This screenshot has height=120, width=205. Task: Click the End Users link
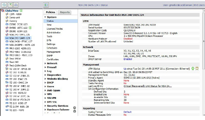click(x=199, y=5)
